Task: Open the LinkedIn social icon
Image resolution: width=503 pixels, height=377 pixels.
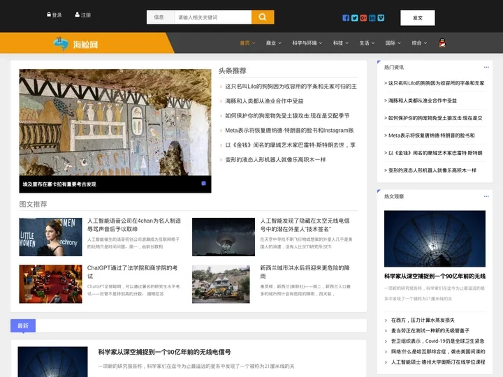Action: point(372,18)
